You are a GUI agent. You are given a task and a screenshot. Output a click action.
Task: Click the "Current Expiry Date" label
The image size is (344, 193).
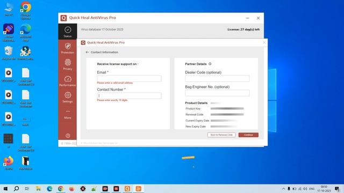[x=197, y=121]
